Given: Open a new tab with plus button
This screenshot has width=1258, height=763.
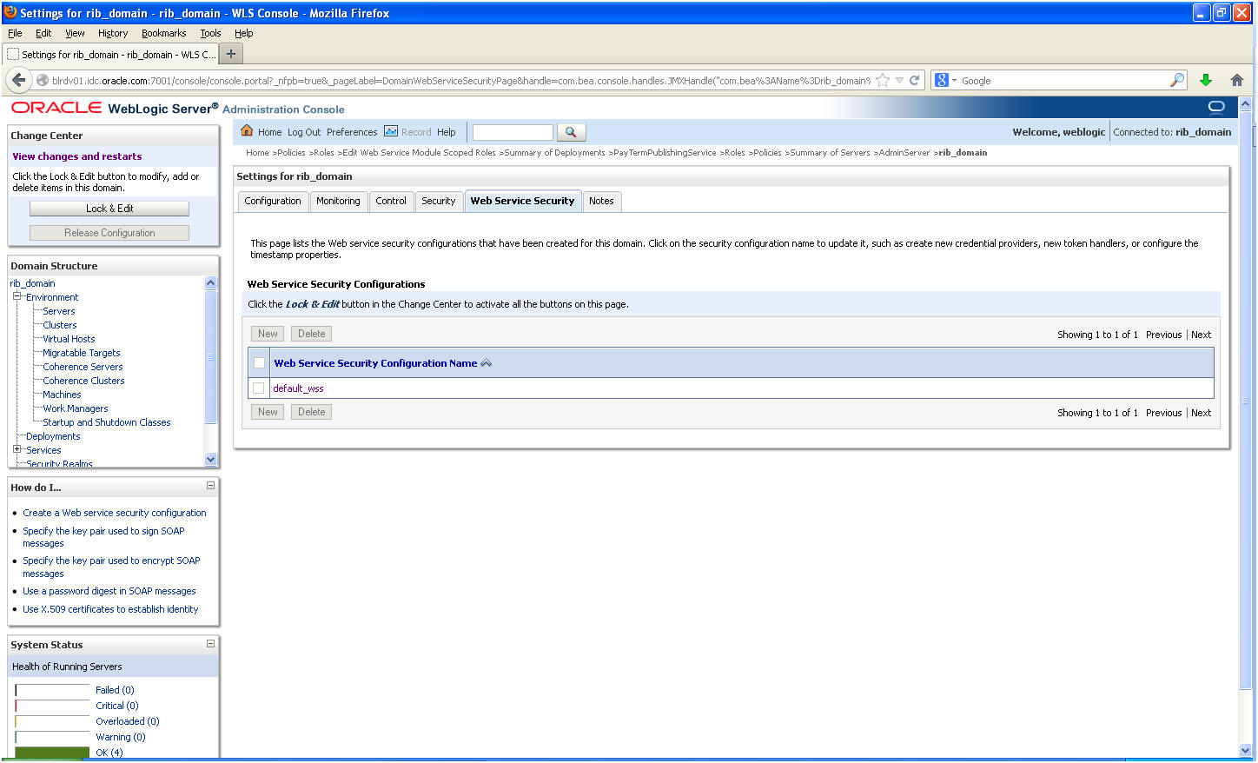Looking at the screenshot, I should tap(231, 54).
